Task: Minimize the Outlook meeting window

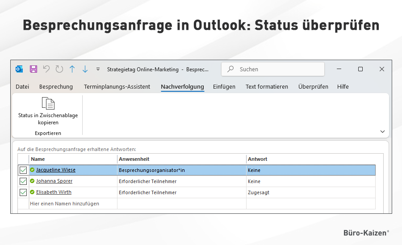Action: point(339,69)
